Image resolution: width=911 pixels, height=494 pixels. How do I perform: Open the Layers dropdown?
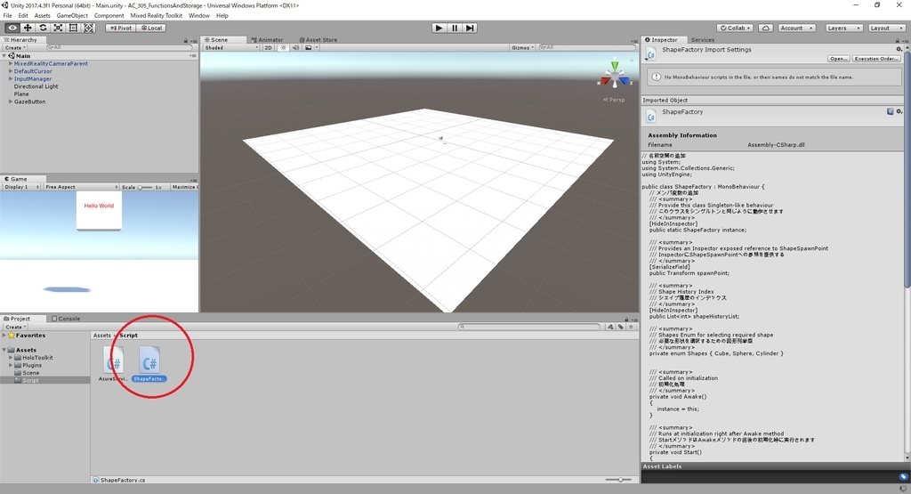click(x=843, y=28)
